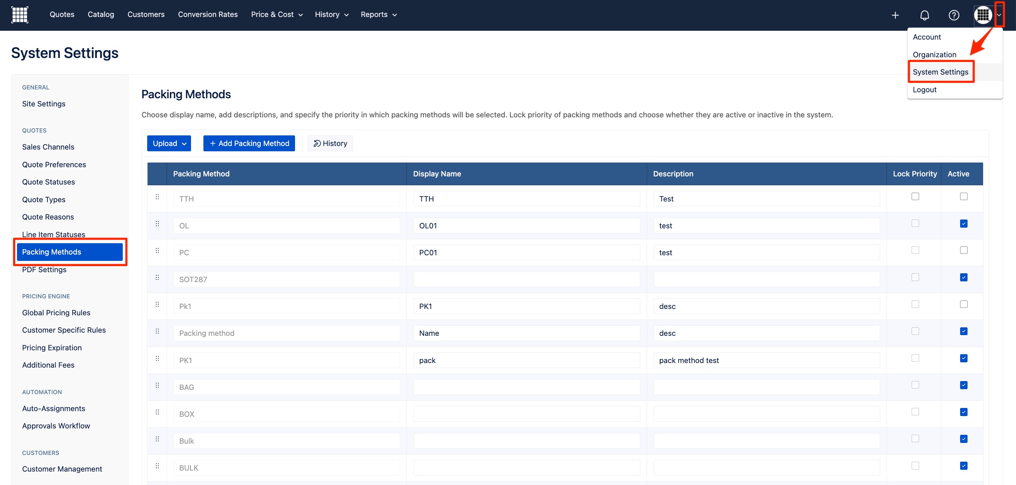
Task: Check Lock Priority for OL row
Action: (915, 223)
